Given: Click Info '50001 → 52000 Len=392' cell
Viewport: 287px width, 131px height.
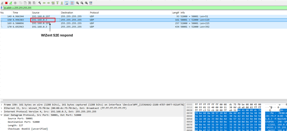Looking at the screenshot, I should click(x=195, y=27).
